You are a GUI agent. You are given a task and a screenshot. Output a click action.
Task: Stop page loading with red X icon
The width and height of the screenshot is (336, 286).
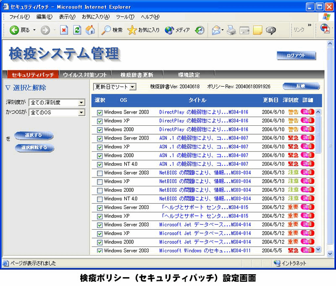[x=64, y=30]
